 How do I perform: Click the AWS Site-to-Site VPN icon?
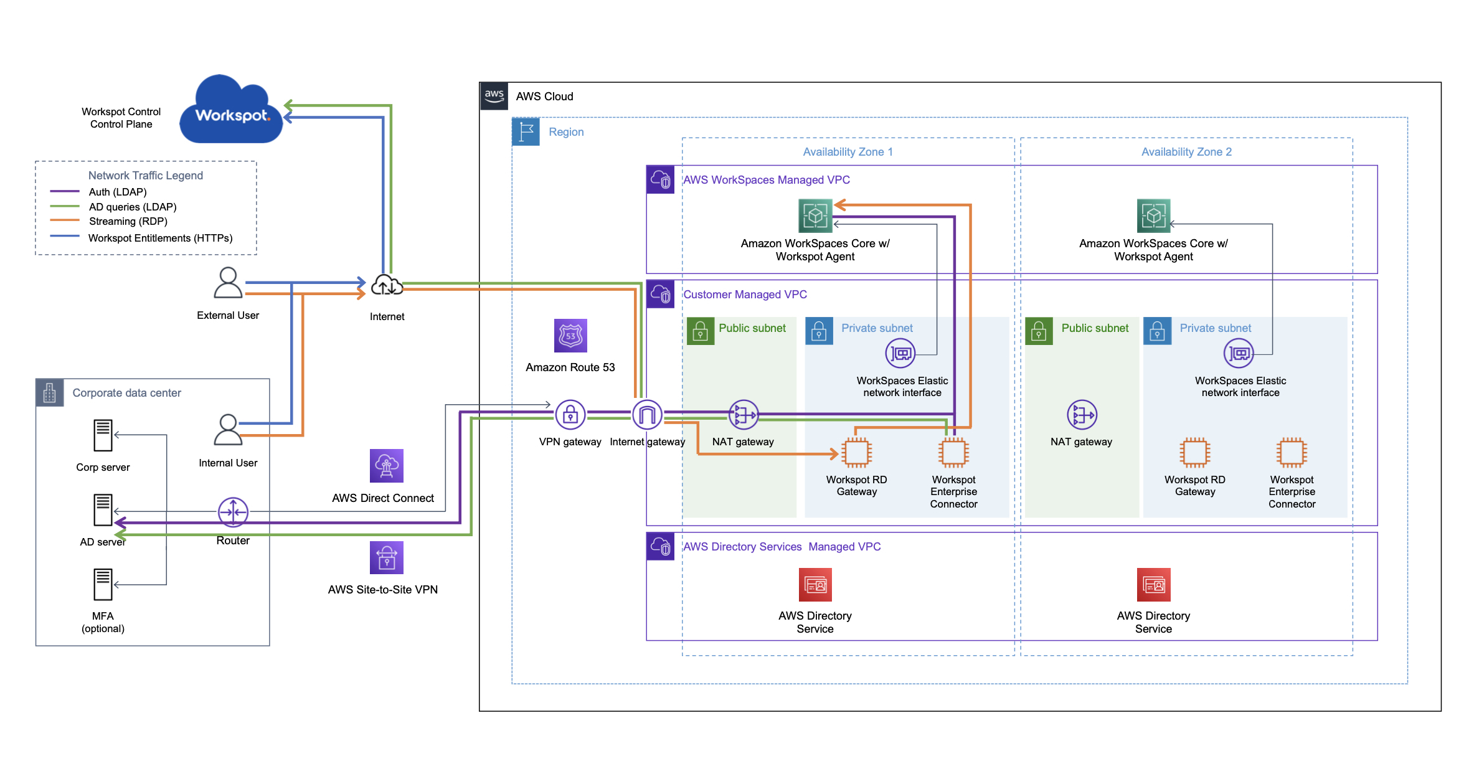click(387, 557)
